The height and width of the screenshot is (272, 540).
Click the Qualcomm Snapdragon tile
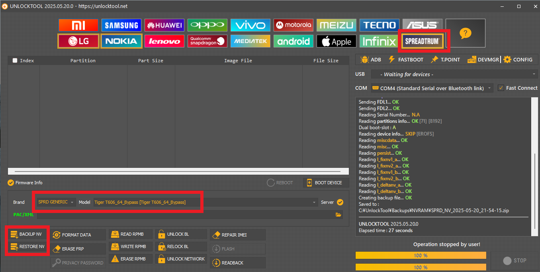[207, 41]
